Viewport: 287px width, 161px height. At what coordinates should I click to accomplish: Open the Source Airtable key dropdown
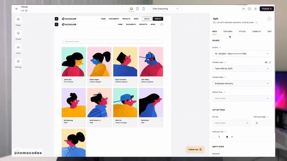click(242, 54)
